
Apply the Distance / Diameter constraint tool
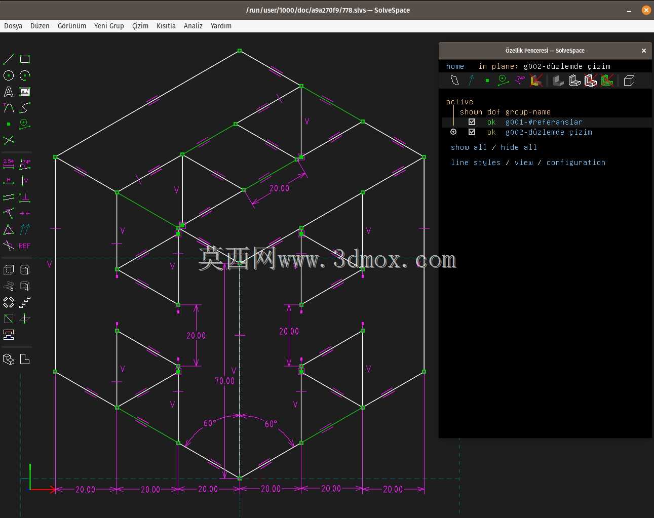(x=9, y=165)
